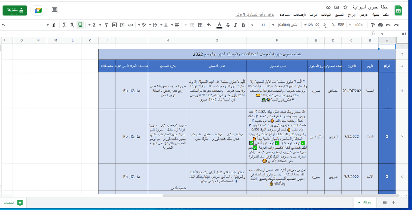Open the text color A swatch
The image size is (412, 210).
pos(220,25)
